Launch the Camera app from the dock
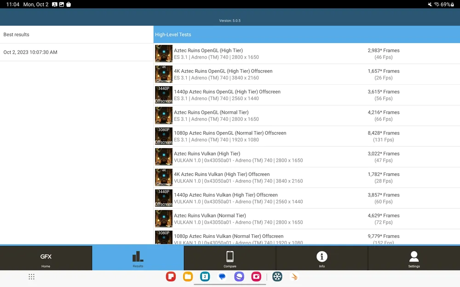The height and width of the screenshot is (287, 460). point(256,276)
